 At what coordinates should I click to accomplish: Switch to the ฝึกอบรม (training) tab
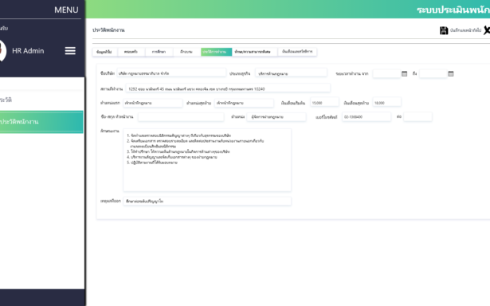tap(186, 52)
